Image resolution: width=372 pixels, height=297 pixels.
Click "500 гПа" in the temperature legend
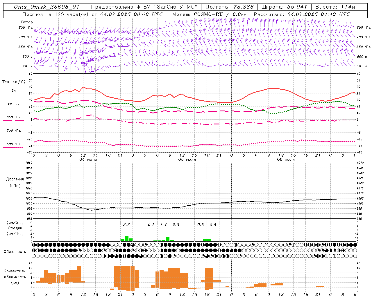coord(13,144)
